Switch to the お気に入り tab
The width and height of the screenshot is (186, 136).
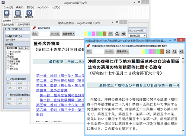pyautogui.click(x=23, y=48)
